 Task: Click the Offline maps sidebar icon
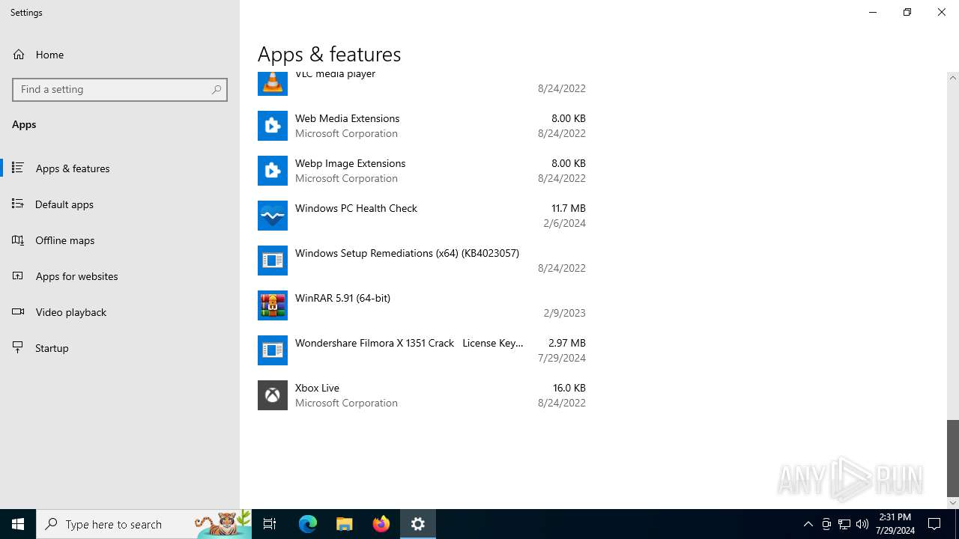[18, 240]
